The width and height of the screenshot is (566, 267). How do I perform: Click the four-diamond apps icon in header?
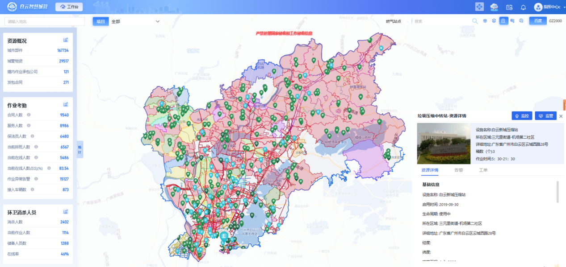[x=479, y=7]
